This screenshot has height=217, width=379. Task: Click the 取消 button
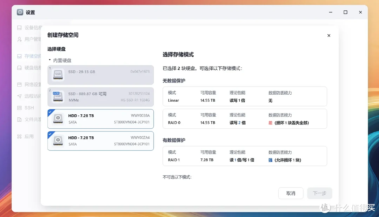291,193
